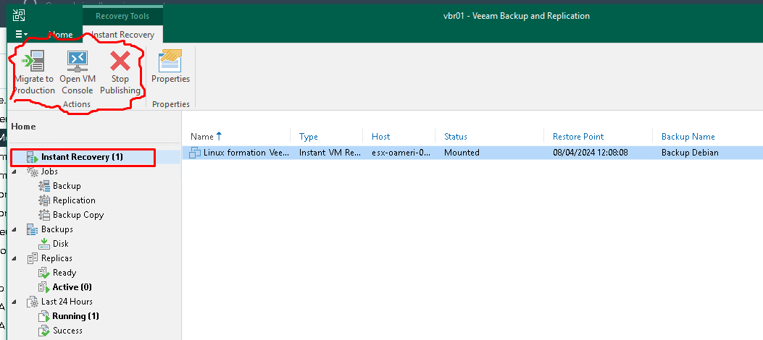Click the Home navigation pane header
This screenshot has width=763, height=340.
pyautogui.click(x=23, y=127)
